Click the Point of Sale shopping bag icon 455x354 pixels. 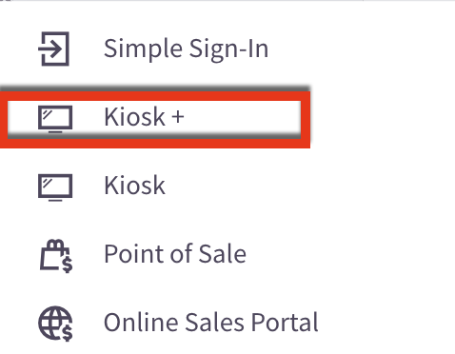56,256
